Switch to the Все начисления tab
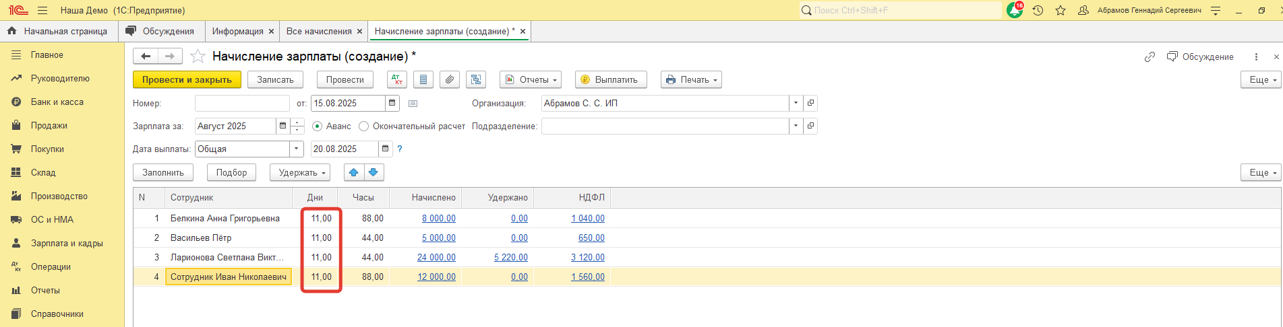1283x327 pixels. pos(318,31)
